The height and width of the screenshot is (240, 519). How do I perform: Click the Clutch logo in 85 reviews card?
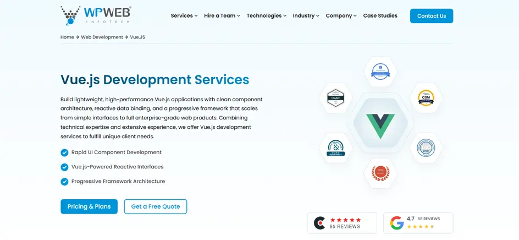click(x=319, y=223)
